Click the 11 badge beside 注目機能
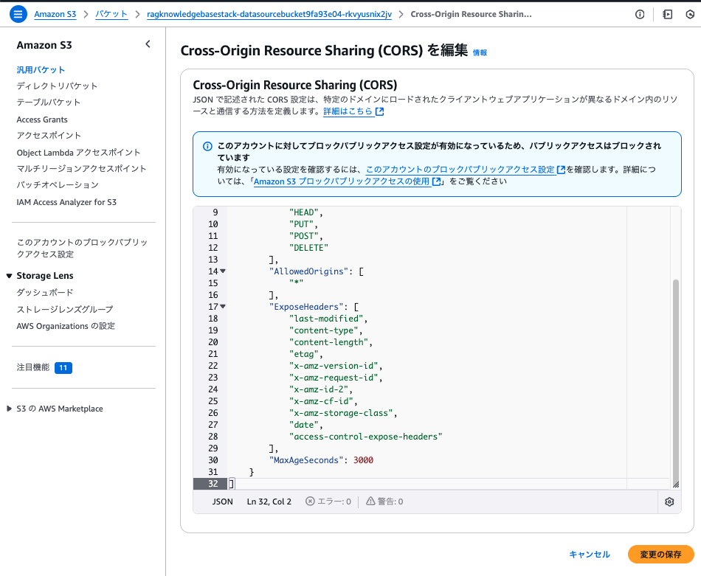 tap(63, 368)
